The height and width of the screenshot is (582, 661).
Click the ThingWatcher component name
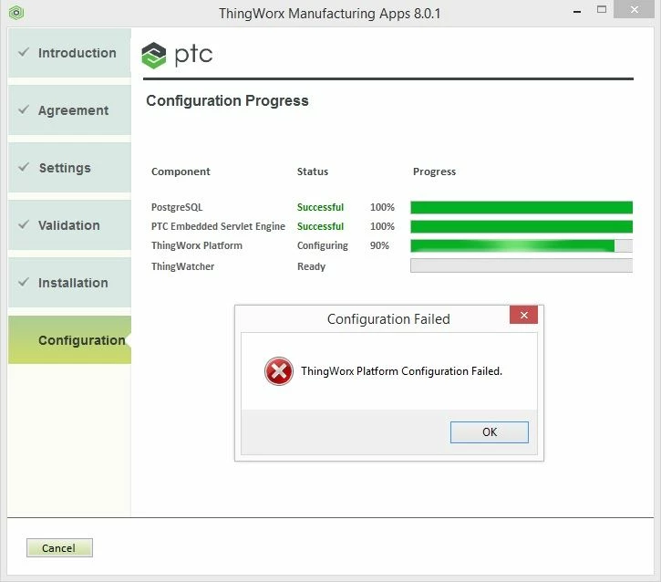tap(182, 266)
